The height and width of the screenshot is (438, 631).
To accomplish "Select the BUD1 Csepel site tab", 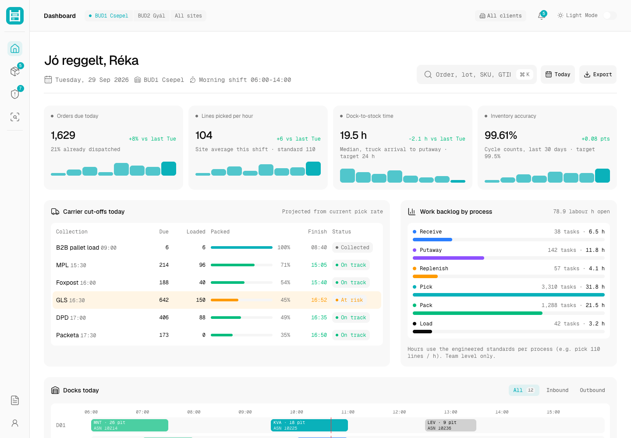I will (108, 16).
